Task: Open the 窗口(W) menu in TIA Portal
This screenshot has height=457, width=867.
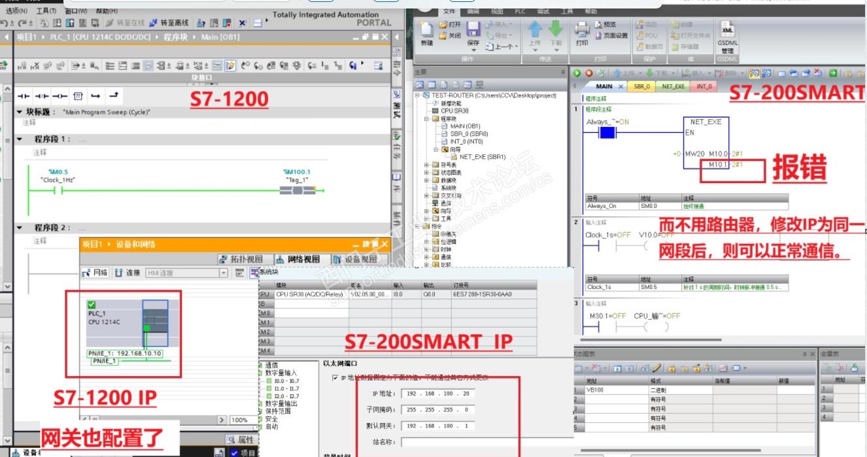Action: point(76,11)
